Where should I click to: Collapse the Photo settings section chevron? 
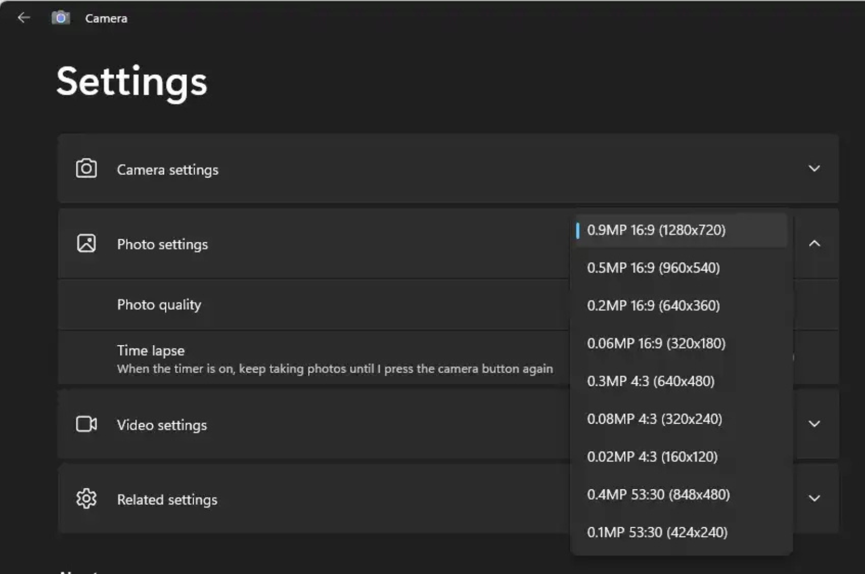coord(814,243)
